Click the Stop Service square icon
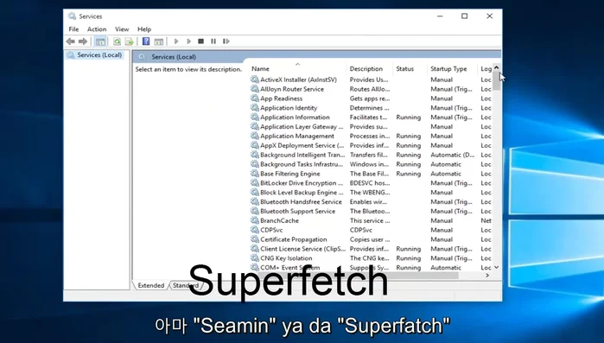Image resolution: width=604 pixels, height=343 pixels. click(x=200, y=41)
